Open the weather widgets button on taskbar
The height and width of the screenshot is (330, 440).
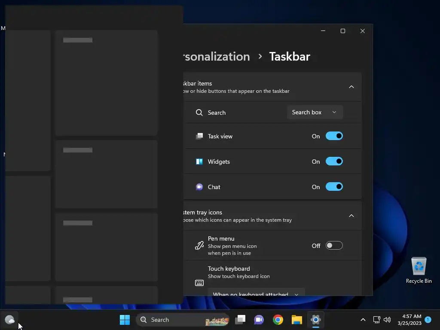pos(9,320)
